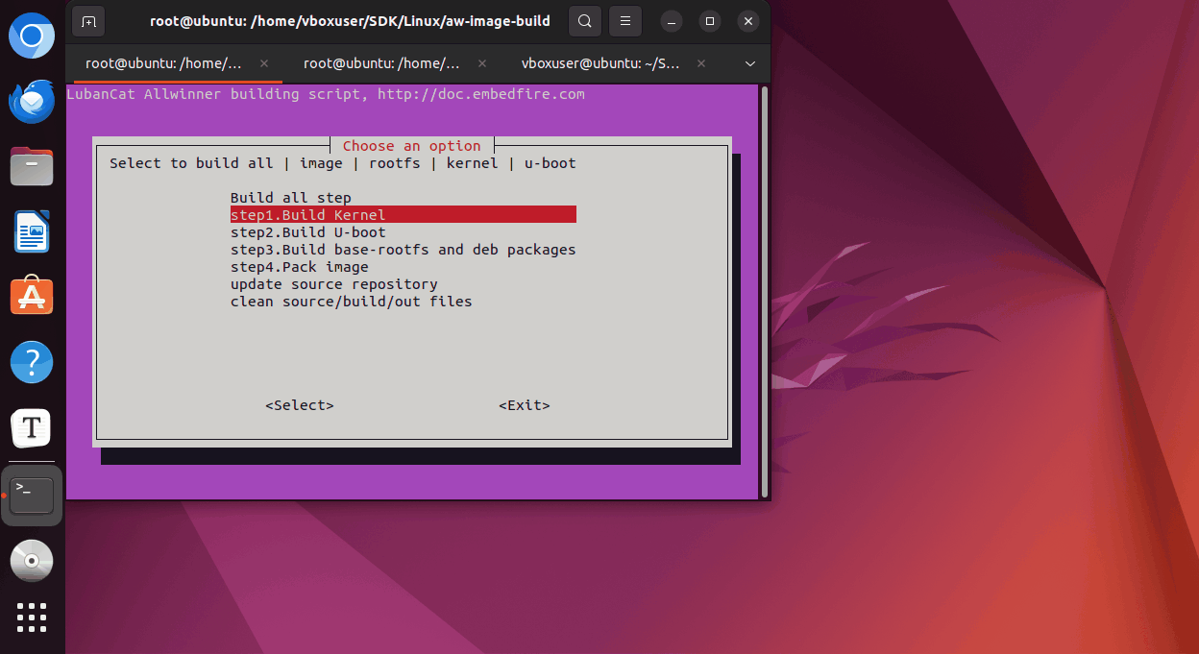
Task: Choose "step4.Pack image" menu entry
Action: tap(300, 267)
